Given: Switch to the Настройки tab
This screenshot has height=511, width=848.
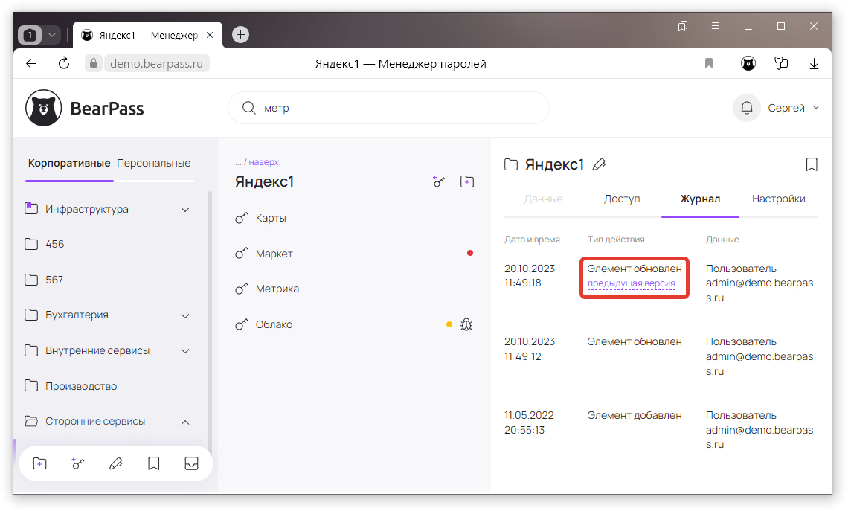Looking at the screenshot, I should [778, 199].
